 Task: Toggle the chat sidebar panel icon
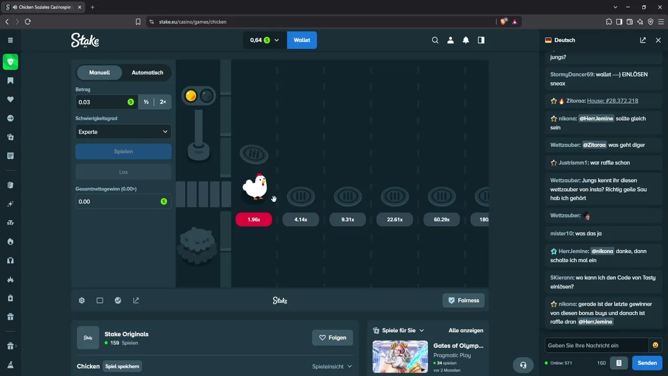pos(481,40)
